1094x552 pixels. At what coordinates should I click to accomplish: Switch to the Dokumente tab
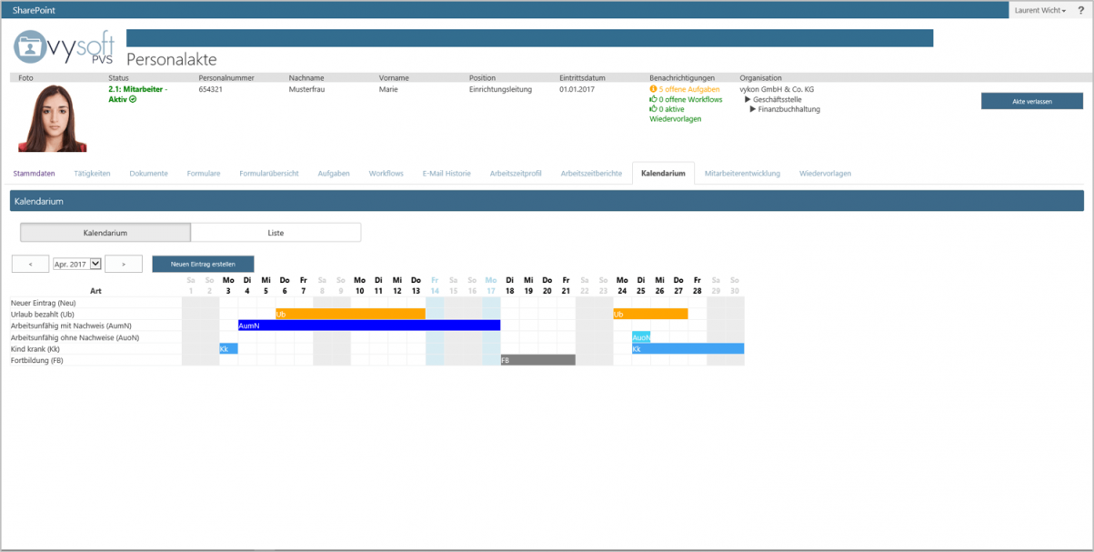pos(148,171)
